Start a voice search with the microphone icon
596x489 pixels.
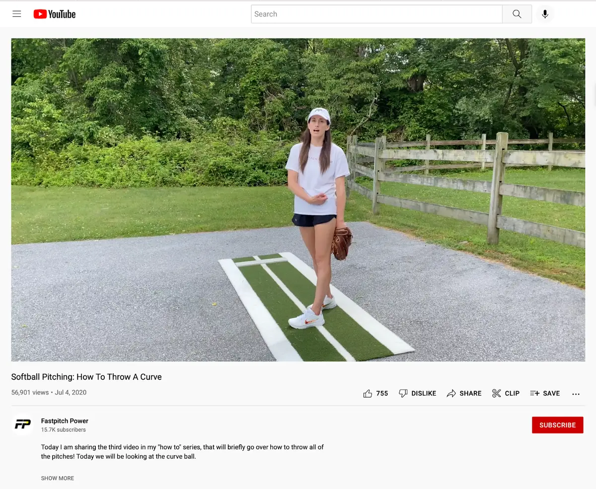(544, 13)
